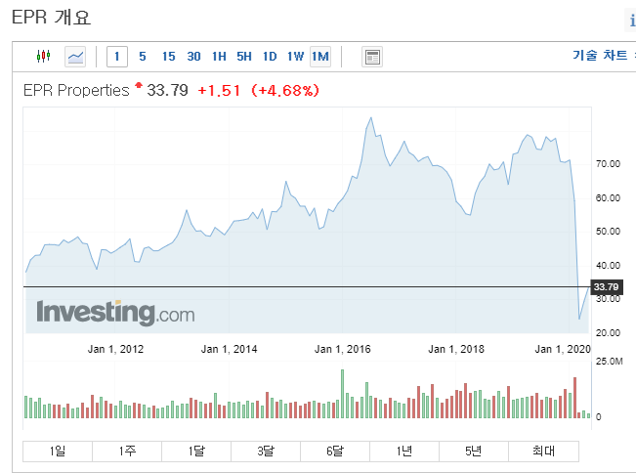Click the info icon at top right
Image resolution: width=636 pixels, height=473 pixels.
pyautogui.click(x=631, y=21)
